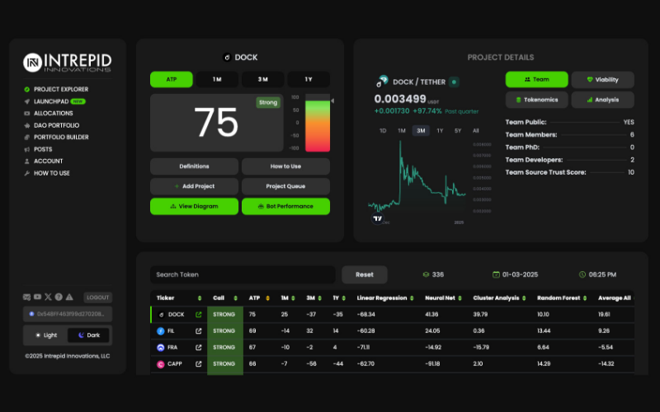
Task: Open the Analysis details tab
Action: (603, 100)
